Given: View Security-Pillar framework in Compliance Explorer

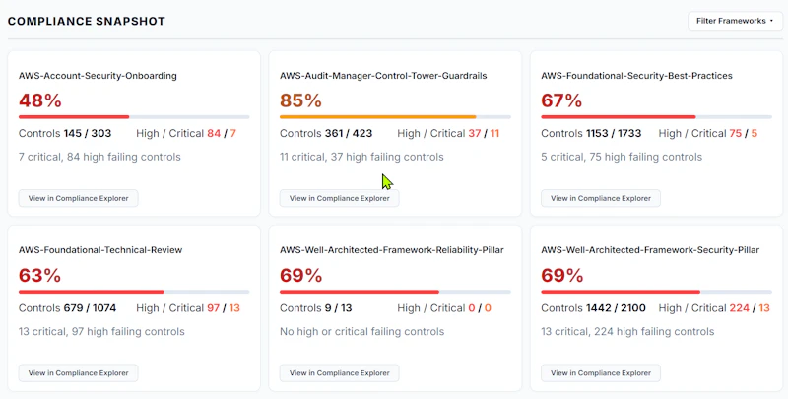Looking at the screenshot, I should tap(601, 373).
